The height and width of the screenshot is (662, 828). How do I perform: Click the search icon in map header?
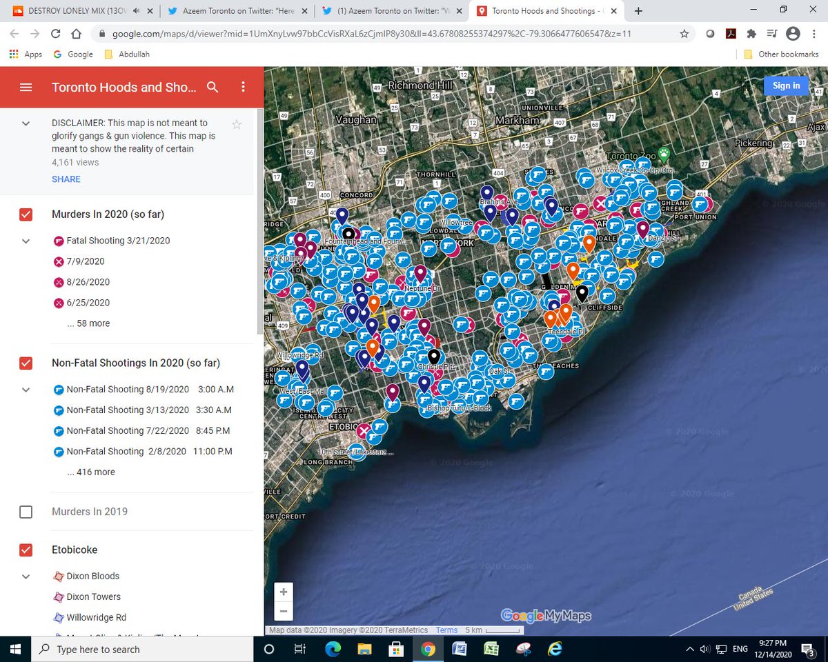[213, 87]
